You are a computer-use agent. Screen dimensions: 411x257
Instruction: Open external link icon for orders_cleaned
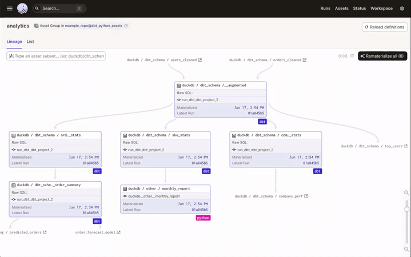point(305,60)
